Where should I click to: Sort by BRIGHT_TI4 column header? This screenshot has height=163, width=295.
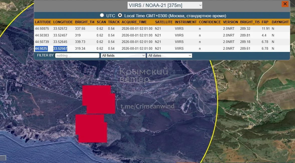[x=85, y=22]
